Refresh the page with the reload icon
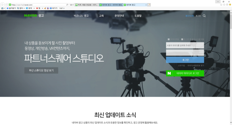This screenshot has width=232, height=125. pos(73,5)
